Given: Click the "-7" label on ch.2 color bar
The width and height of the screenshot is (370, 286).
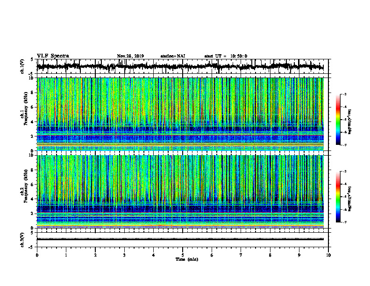Looking at the screenshot, I should [x=345, y=222].
